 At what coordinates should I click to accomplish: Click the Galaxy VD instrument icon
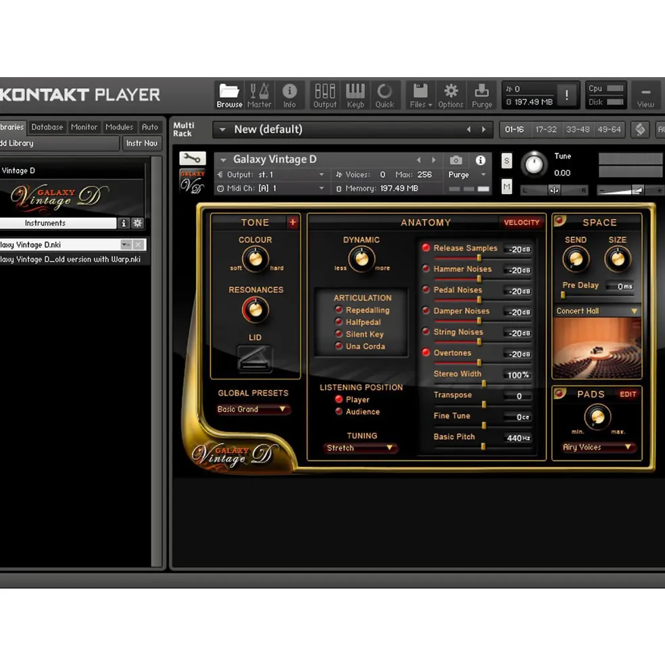tap(193, 181)
